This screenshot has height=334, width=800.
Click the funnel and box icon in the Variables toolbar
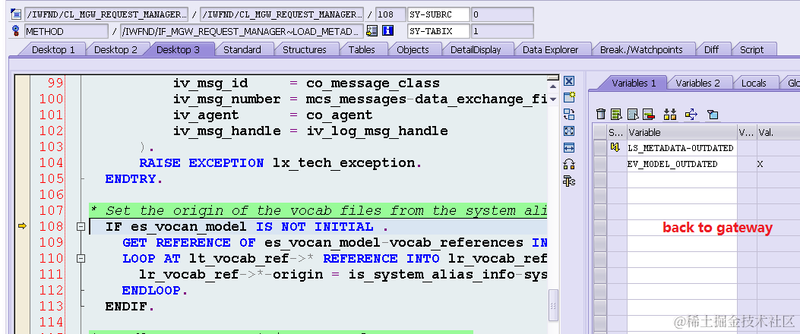coord(712,115)
